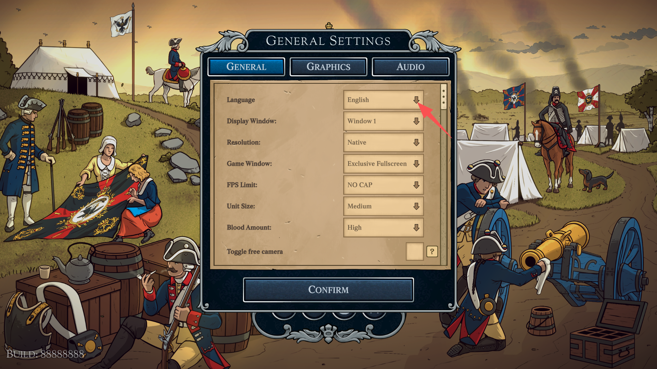Viewport: 657px width, 369px height.
Task: Switch to the Graphics tab
Action: coord(328,67)
